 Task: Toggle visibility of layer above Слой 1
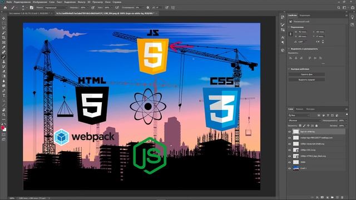[289, 162]
